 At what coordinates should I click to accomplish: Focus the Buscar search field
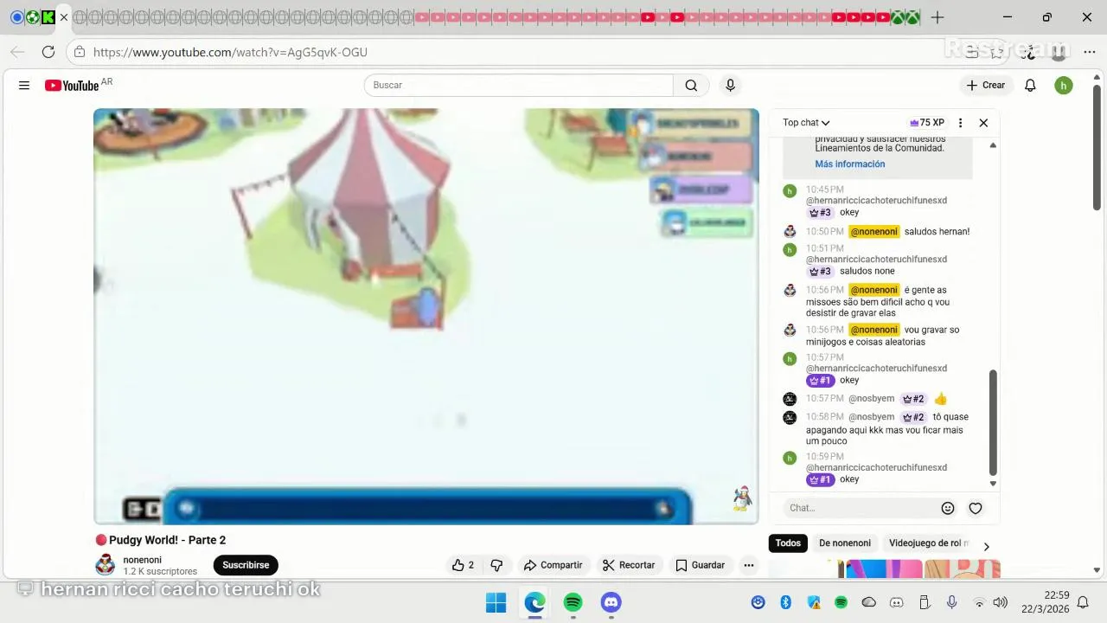[x=519, y=85]
